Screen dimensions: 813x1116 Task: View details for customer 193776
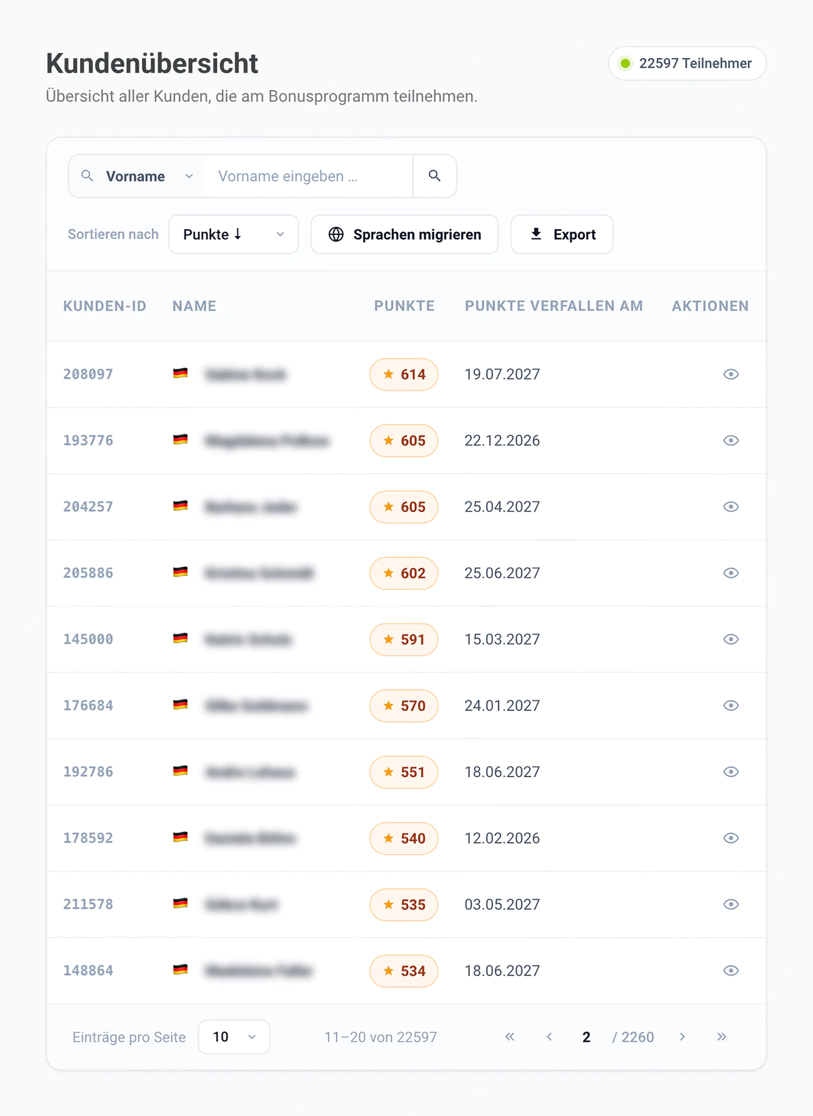coord(731,441)
